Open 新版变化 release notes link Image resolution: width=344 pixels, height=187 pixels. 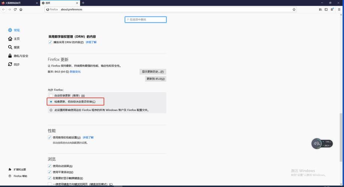coord(75,71)
